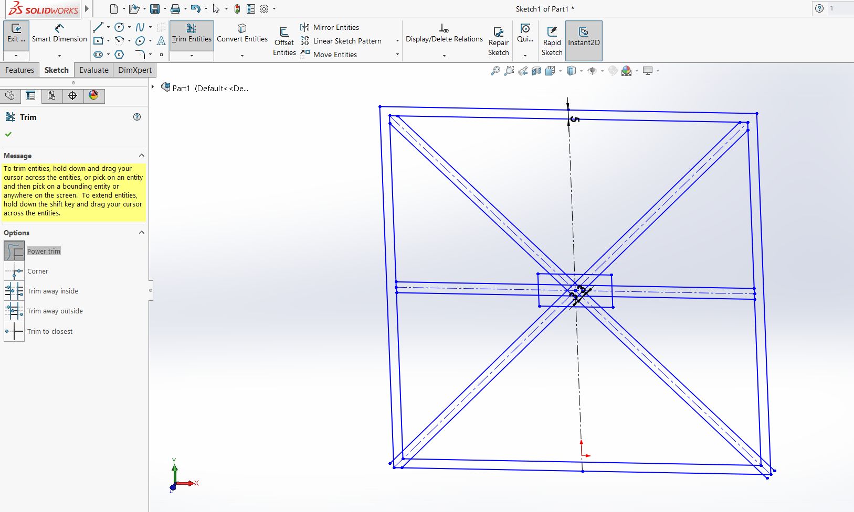Screen dimensions: 854x512
Task: Toggle the Trim Entities tool
Action: click(192, 35)
